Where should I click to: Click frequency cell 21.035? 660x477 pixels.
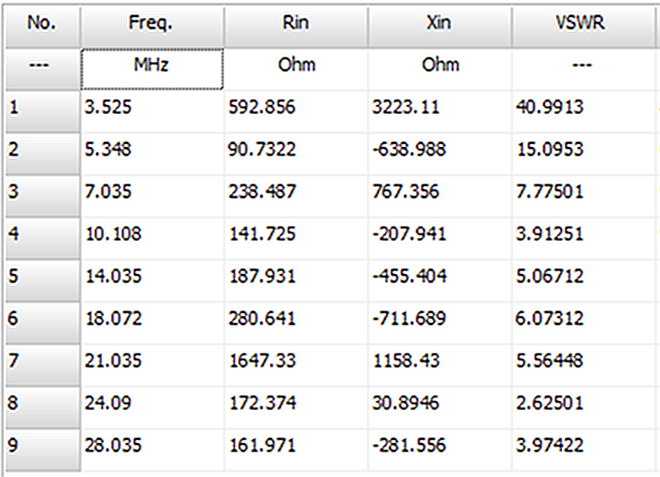pos(152,365)
